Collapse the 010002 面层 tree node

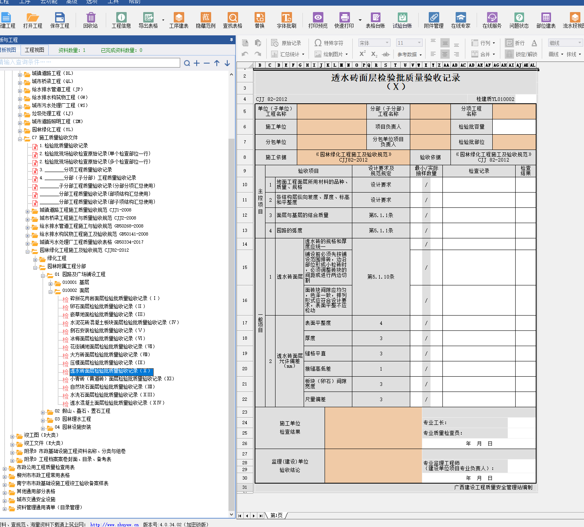coord(51,292)
